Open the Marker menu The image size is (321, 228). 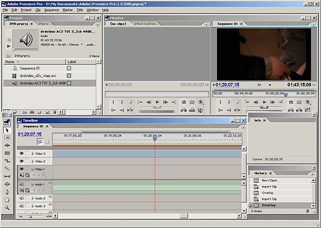tap(67, 10)
